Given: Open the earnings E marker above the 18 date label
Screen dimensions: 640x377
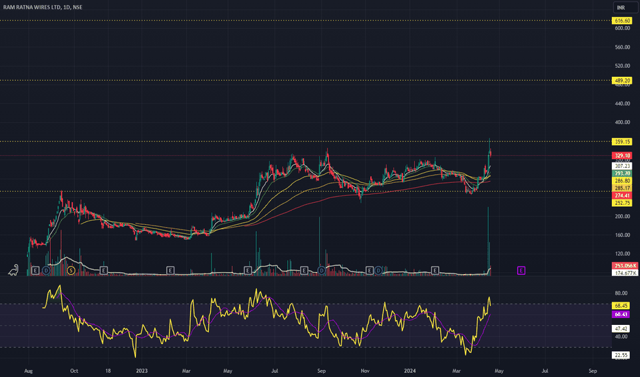Looking at the screenshot, I should [104, 270].
